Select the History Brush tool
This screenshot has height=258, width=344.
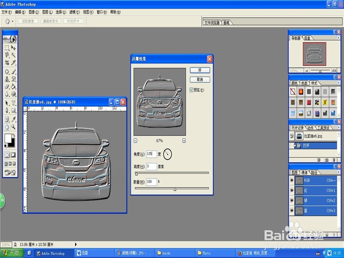13,79
